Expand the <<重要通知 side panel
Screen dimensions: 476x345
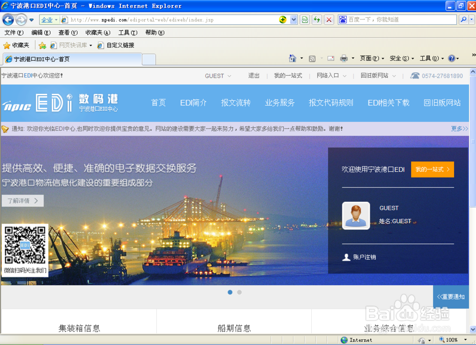[x=451, y=297]
